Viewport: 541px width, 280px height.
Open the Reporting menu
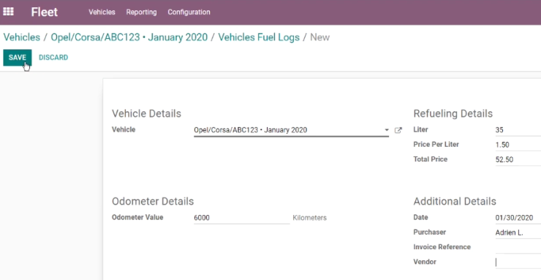pyautogui.click(x=141, y=12)
